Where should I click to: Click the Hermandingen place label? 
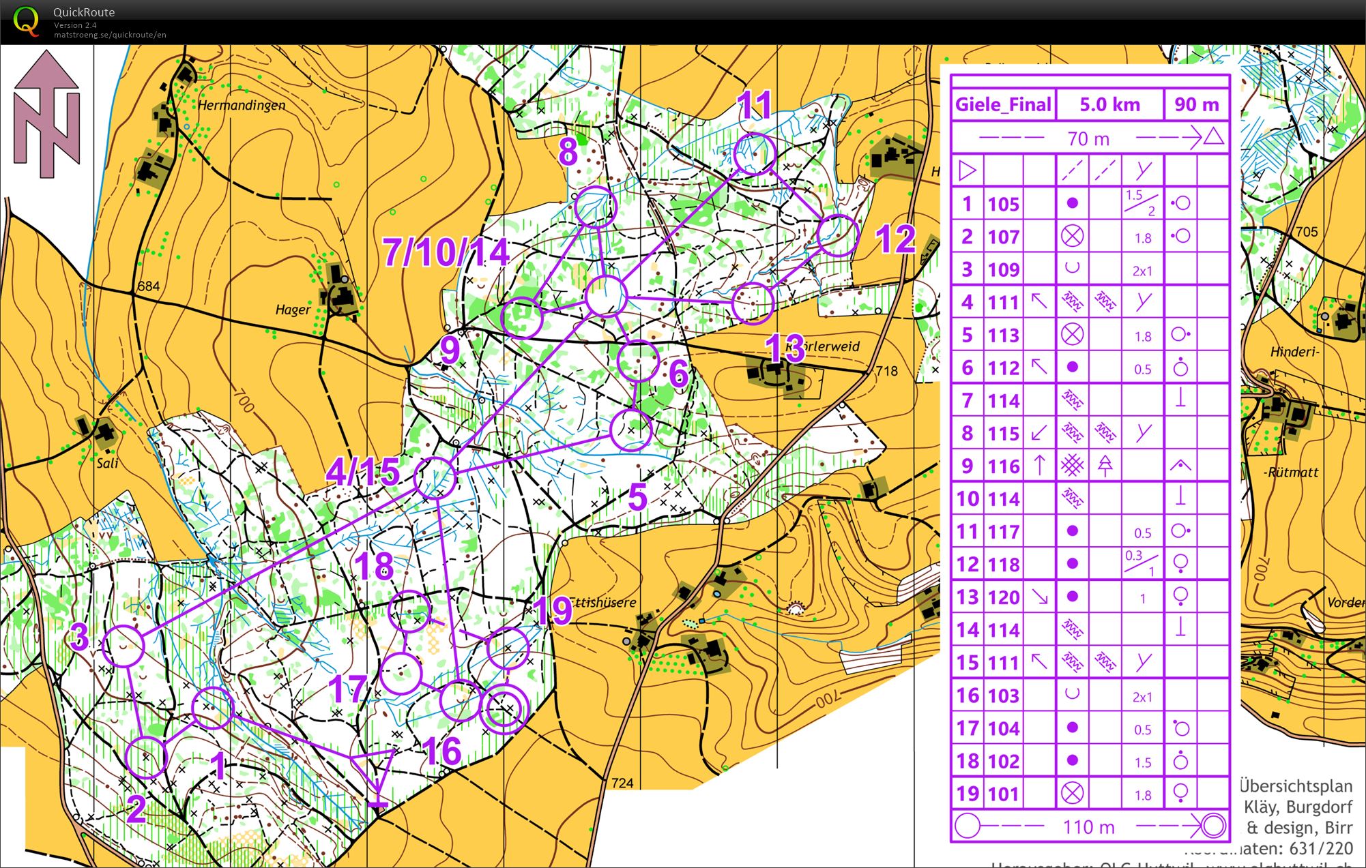(x=242, y=105)
